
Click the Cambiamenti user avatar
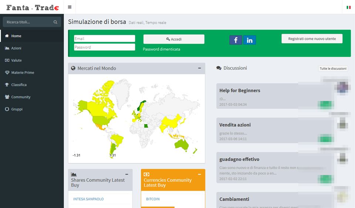pyautogui.click(x=342, y=197)
